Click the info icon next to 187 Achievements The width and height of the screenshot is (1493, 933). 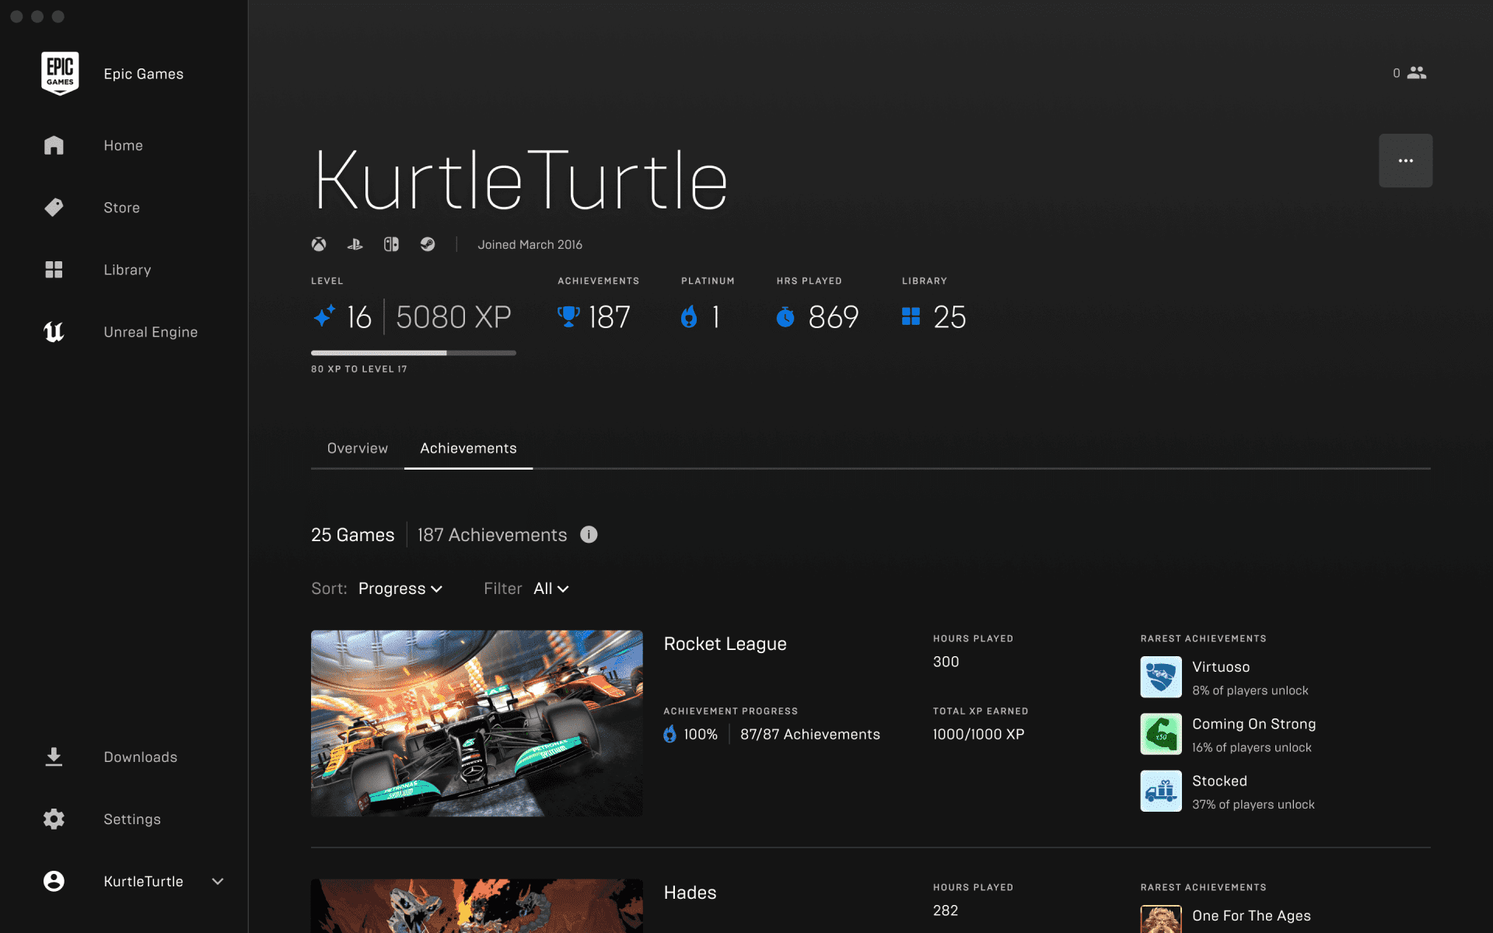pyautogui.click(x=589, y=535)
